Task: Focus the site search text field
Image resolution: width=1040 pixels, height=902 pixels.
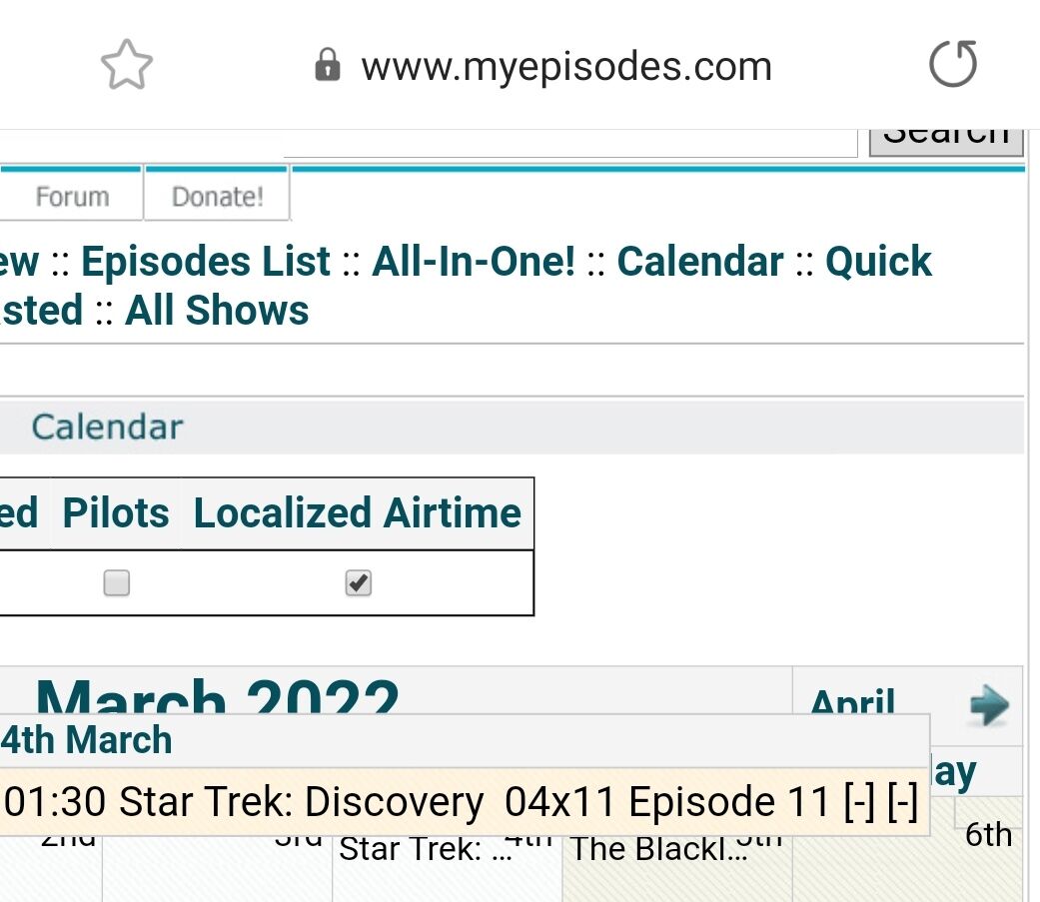Action: tap(569, 144)
